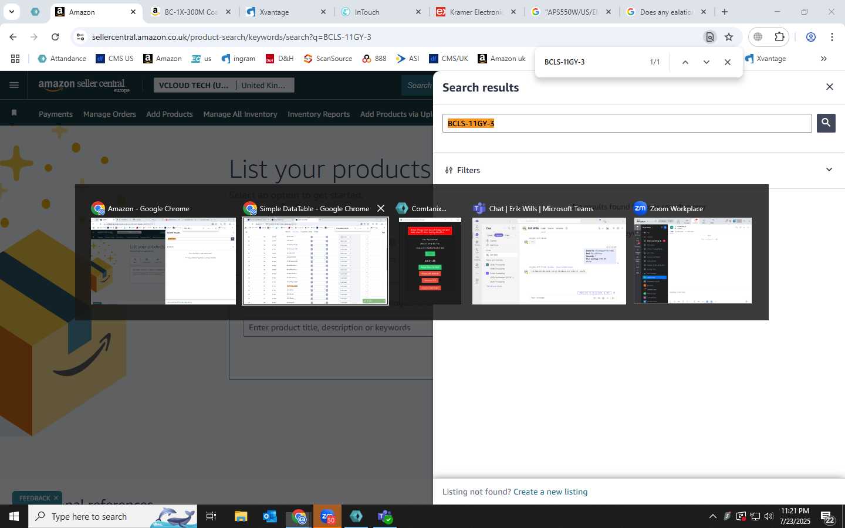
Task: Click the find bar text BCLS-11GY-3
Action: [565, 62]
